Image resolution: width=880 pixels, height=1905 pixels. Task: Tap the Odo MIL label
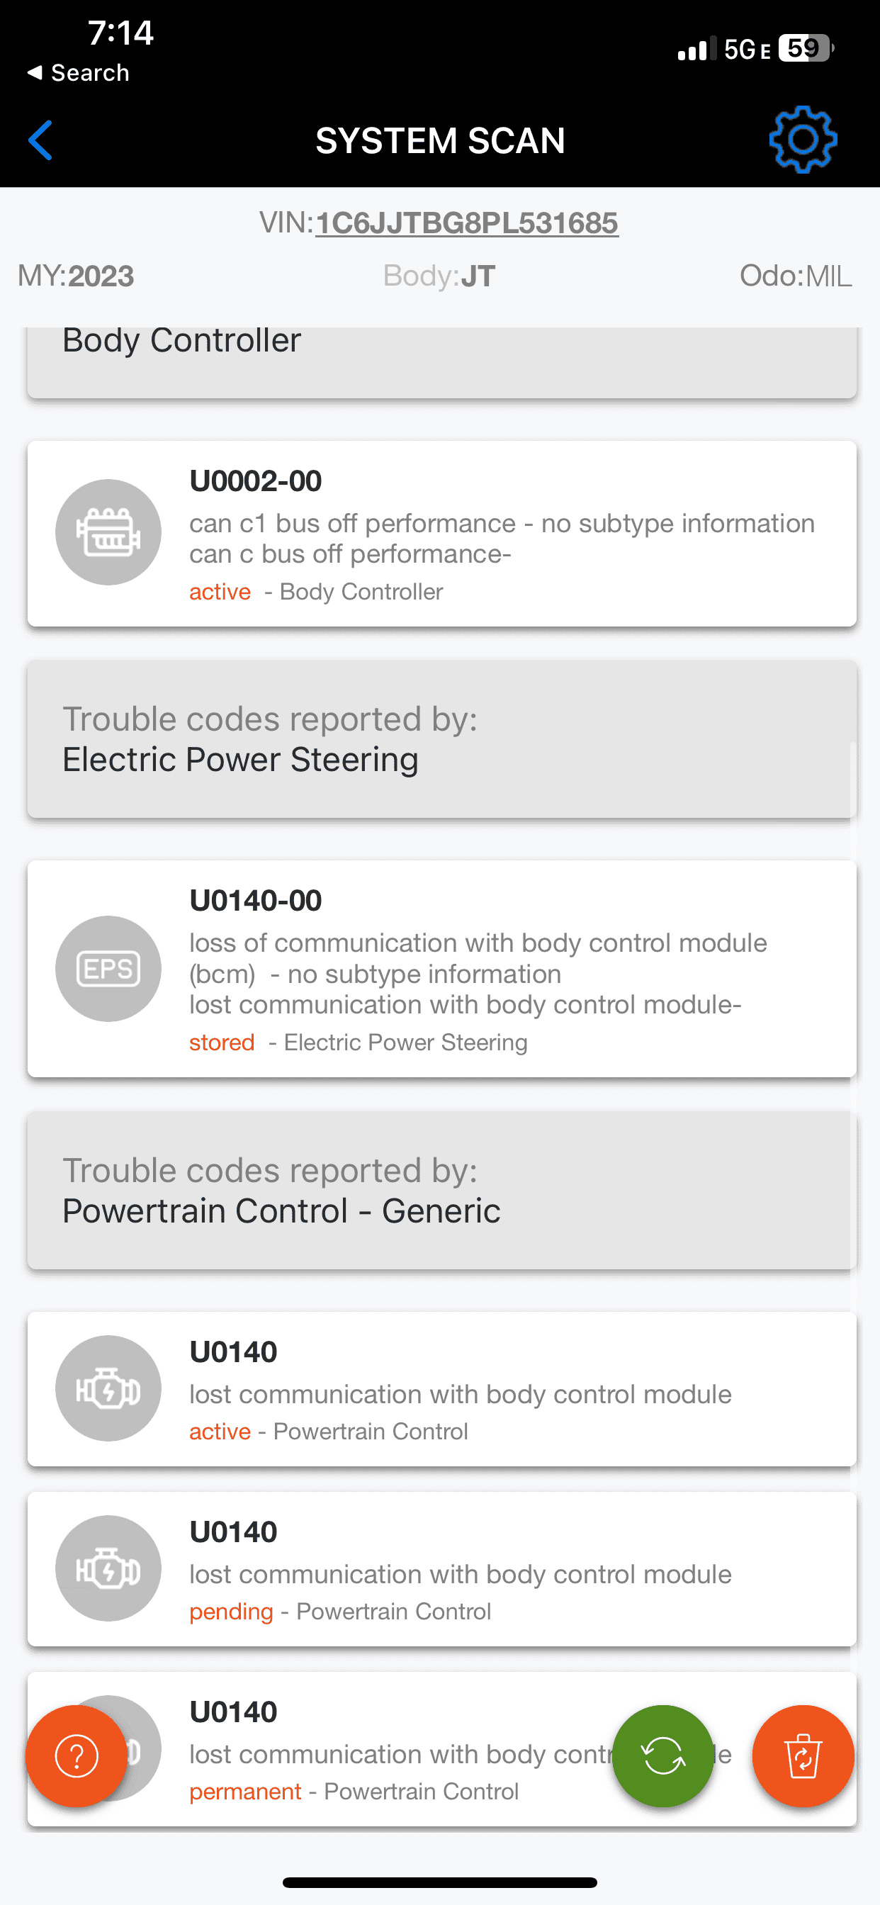[796, 276]
